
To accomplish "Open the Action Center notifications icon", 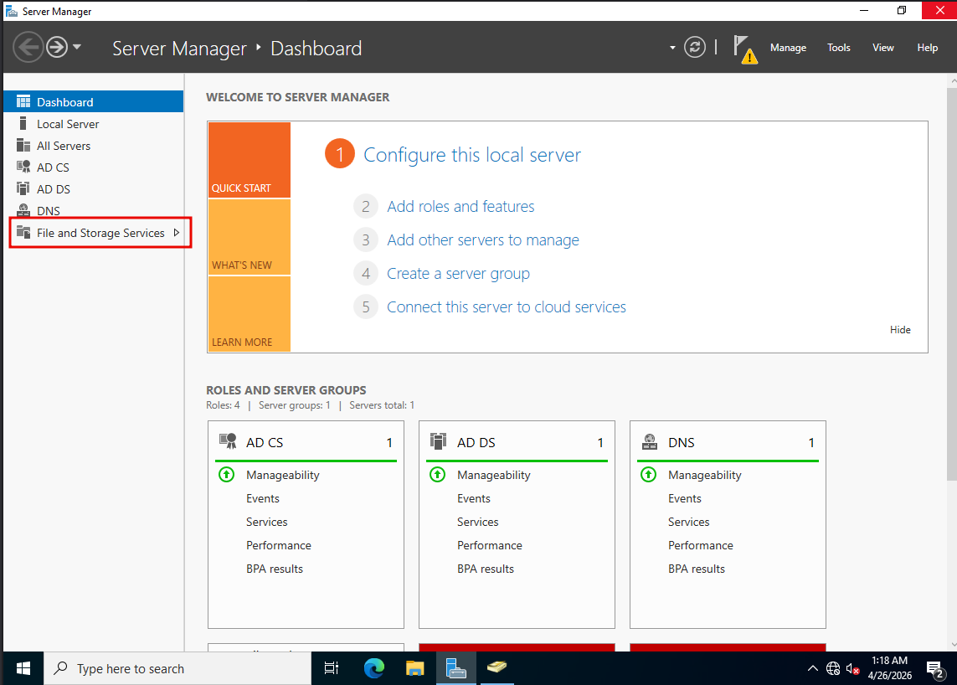I will click(935, 670).
